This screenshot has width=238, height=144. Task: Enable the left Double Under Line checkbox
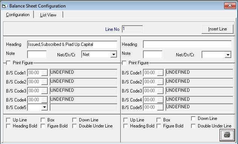74,126
